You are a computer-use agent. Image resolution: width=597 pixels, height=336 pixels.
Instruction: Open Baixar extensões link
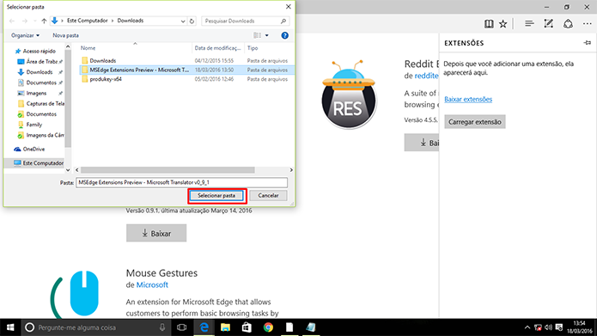[x=468, y=99]
